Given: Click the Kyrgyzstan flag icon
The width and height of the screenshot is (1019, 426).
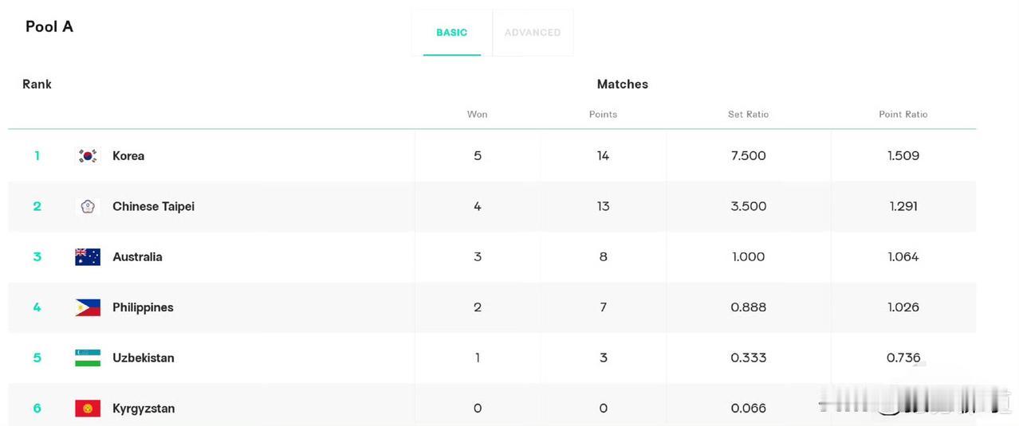Looking at the screenshot, I should coord(88,408).
